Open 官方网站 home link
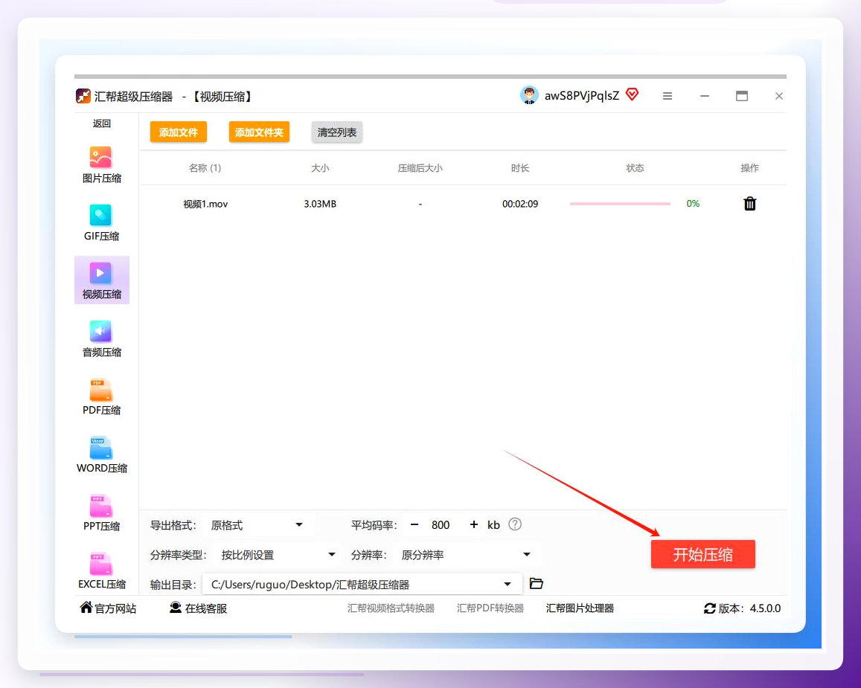 [108, 608]
